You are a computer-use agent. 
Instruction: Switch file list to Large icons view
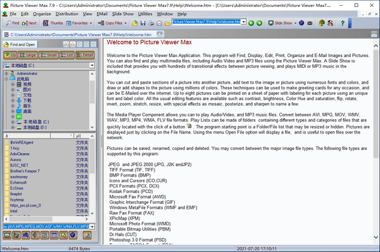pyautogui.click(x=28, y=55)
